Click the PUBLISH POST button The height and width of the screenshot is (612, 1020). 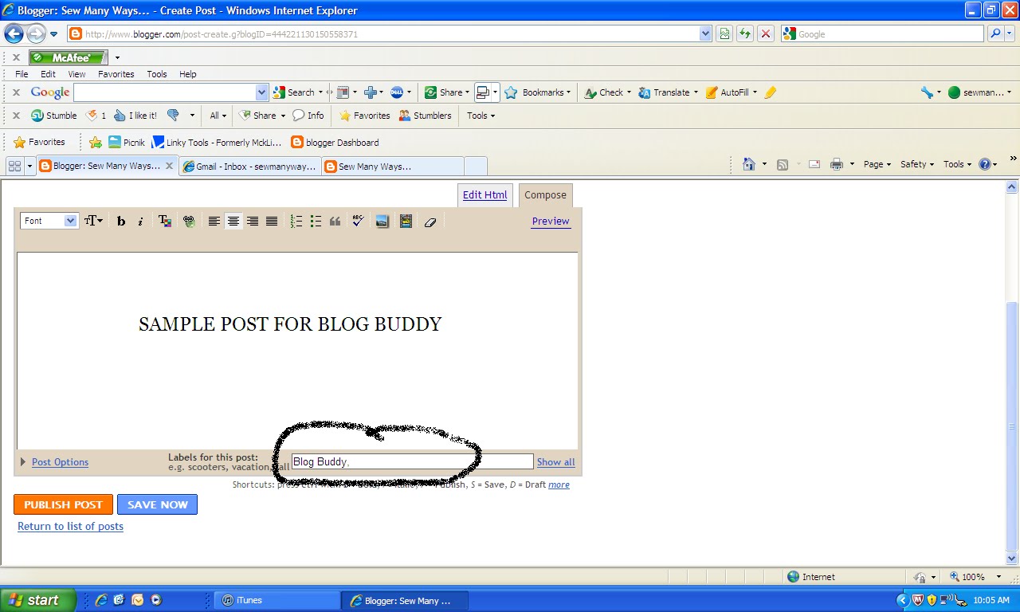click(63, 504)
